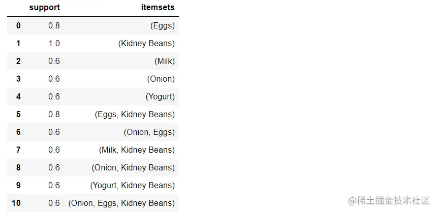
Task: Click the single (Onion) itemset cell
Action: (x=161, y=79)
